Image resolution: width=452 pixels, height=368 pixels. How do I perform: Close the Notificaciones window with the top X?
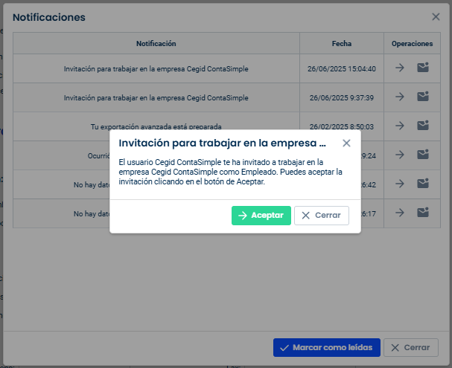[436, 17]
